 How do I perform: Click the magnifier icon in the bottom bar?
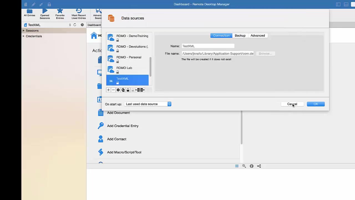coord(244,166)
